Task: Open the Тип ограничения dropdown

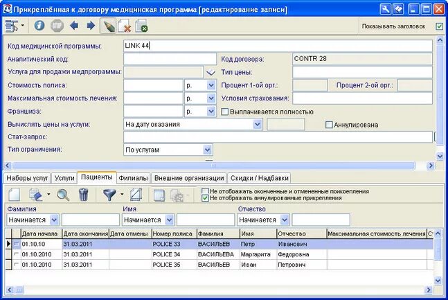Action: [208, 150]
